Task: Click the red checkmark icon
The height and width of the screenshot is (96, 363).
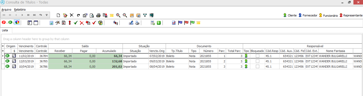Action: click(x=94, y=23)
